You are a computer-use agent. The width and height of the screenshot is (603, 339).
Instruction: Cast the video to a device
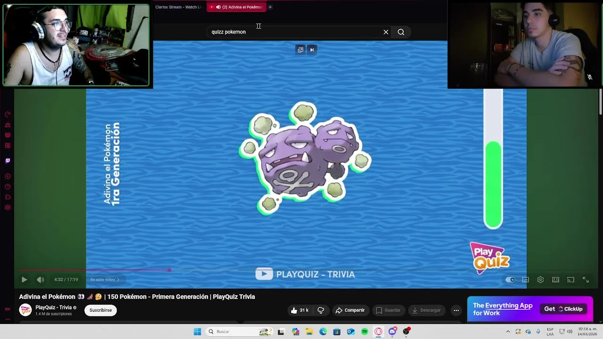(570, 280)
